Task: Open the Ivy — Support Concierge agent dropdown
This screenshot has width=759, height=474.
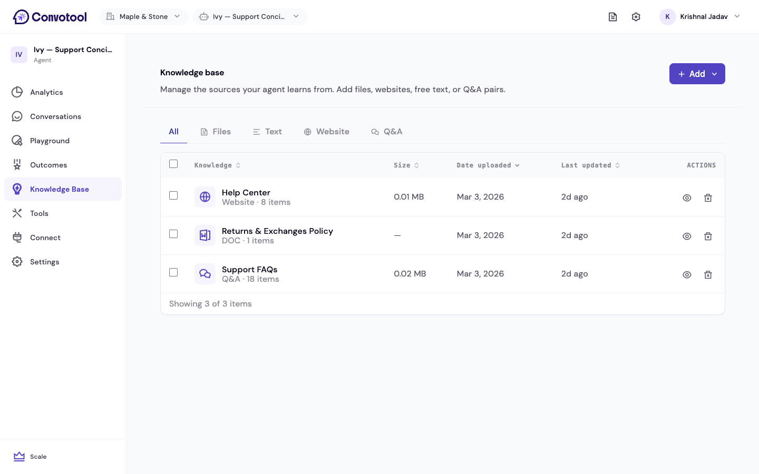Action: [250, 17]
